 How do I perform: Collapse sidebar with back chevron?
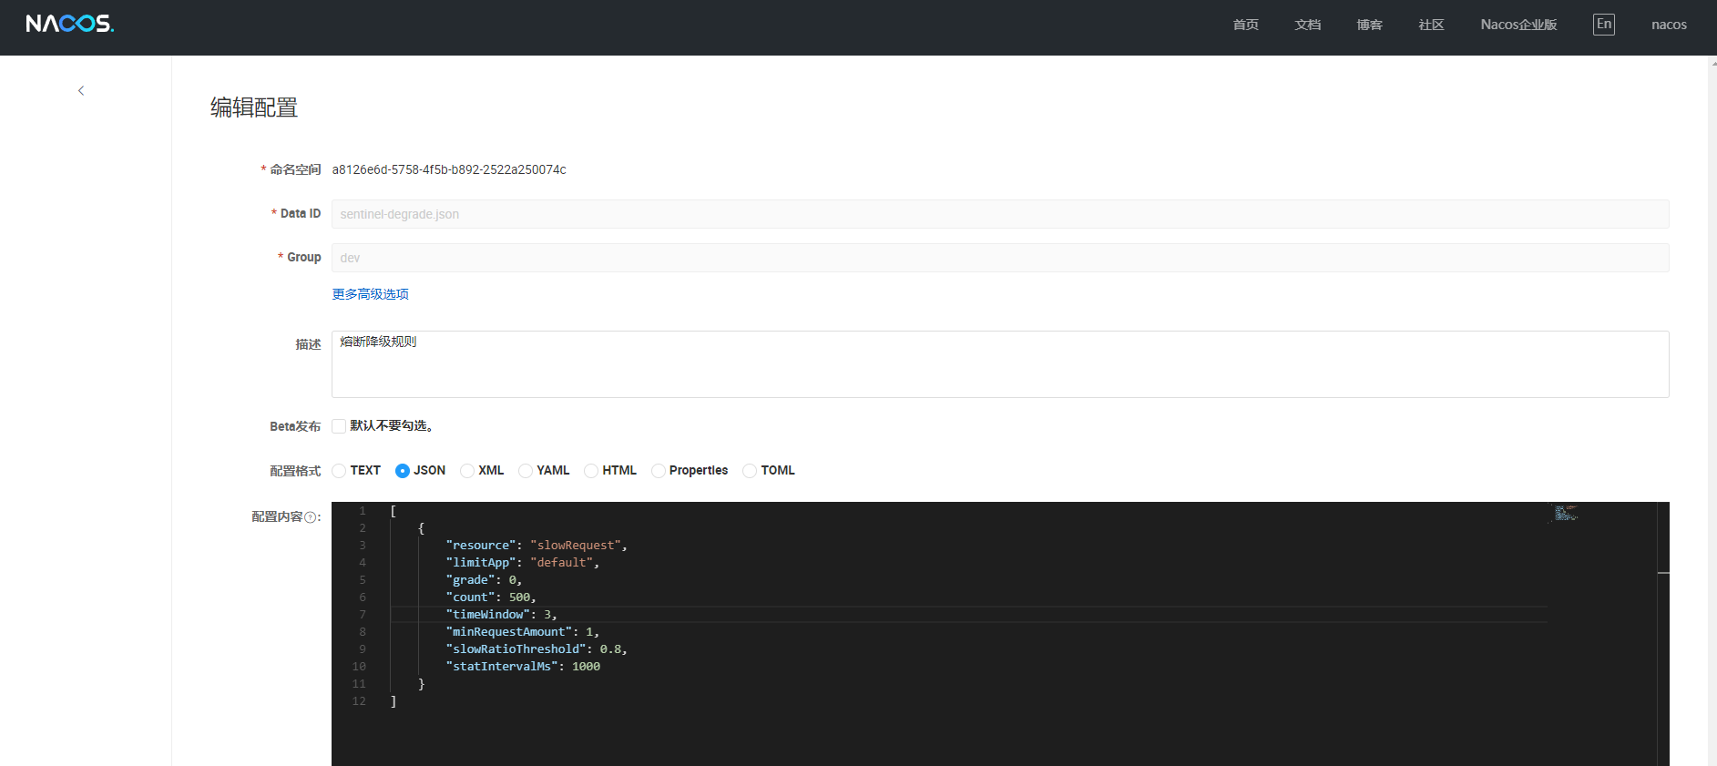point(81,90)
